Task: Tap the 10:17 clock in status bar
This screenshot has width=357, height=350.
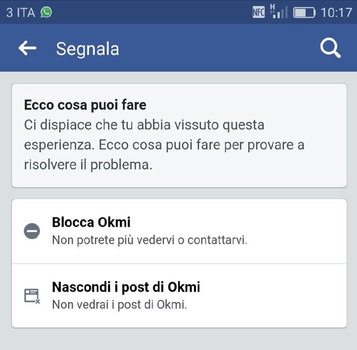Action: pos(336,12)
